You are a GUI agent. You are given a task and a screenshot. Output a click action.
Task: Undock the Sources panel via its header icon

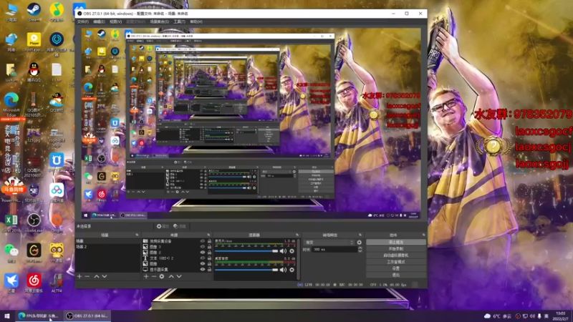(208, 235)
